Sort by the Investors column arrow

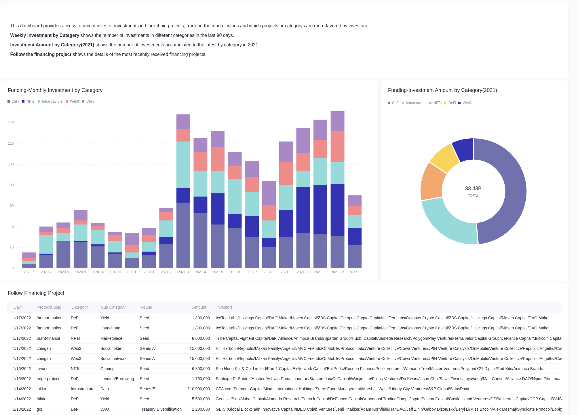(x=235, y=307)
